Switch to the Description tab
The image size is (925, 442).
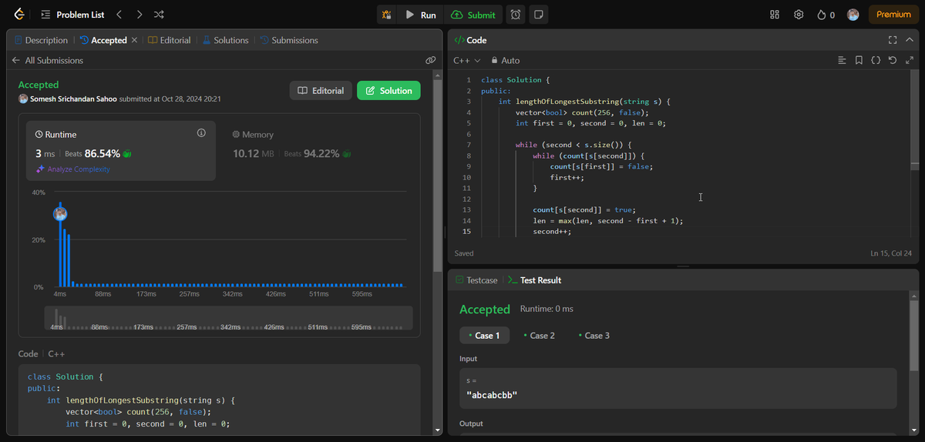tap(41, 40)
